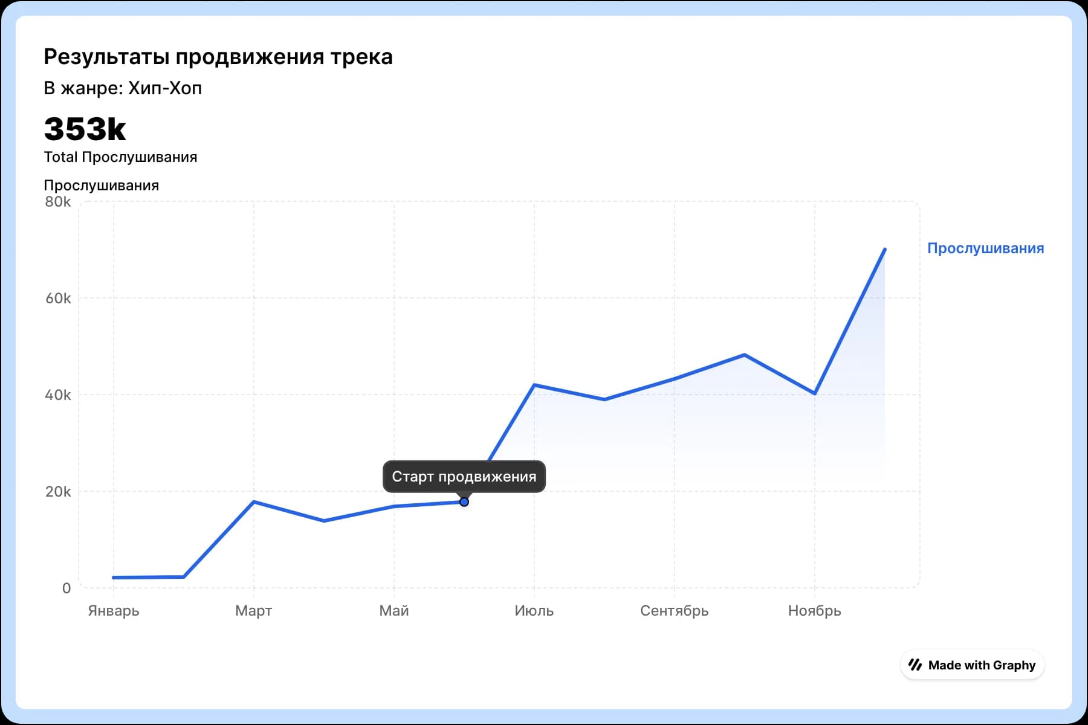Click the '40k' y-axis label

click(58, 395)
